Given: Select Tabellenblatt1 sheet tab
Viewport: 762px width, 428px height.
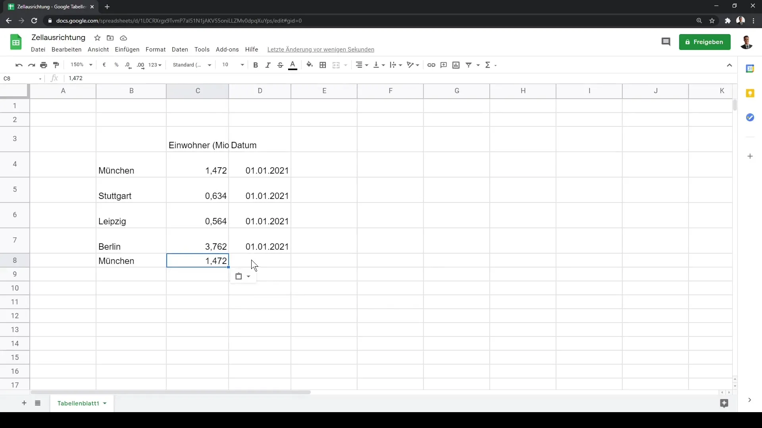Looking at the screenshot, I should (x=82, y=403).
